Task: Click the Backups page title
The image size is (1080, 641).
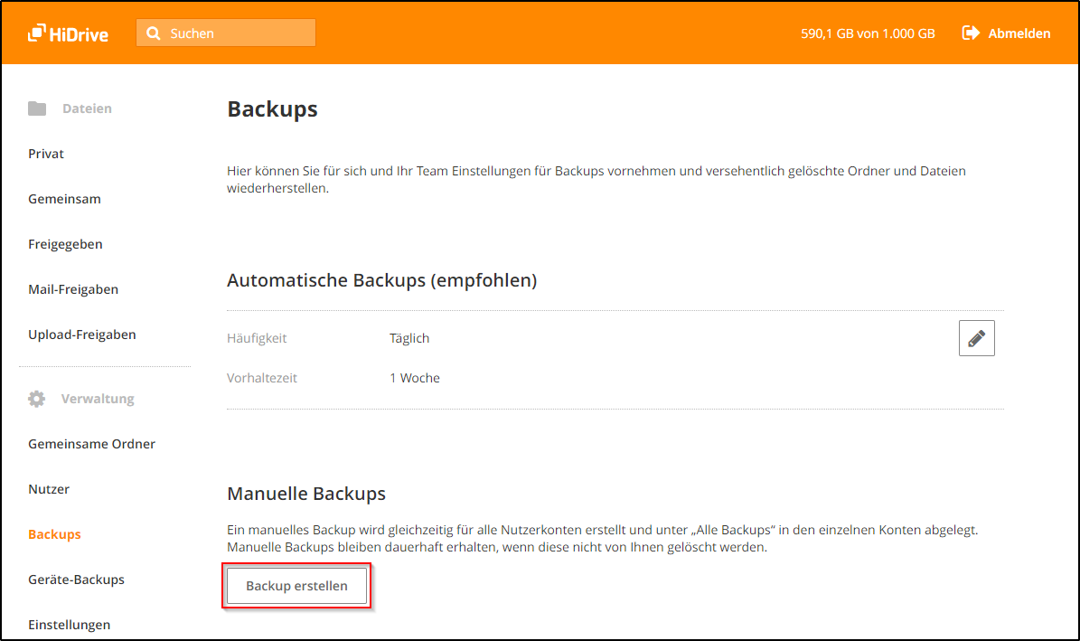Action: click(272, 108)
